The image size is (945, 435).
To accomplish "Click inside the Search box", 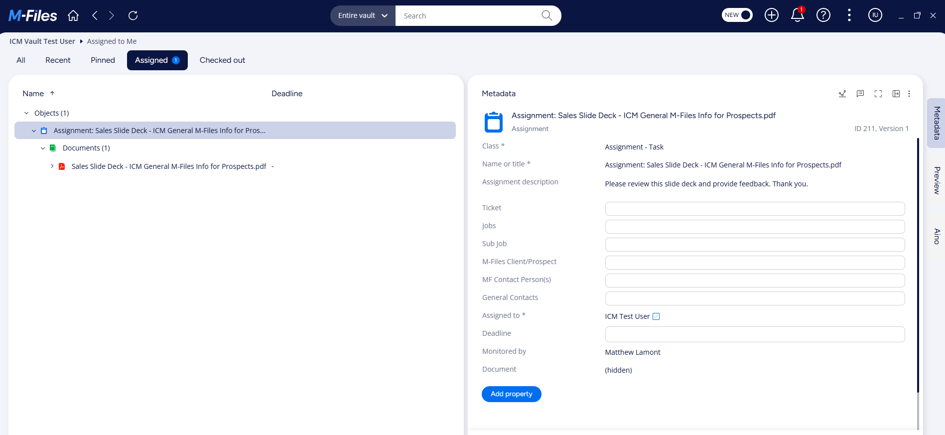I will click(x=468, y=15).
